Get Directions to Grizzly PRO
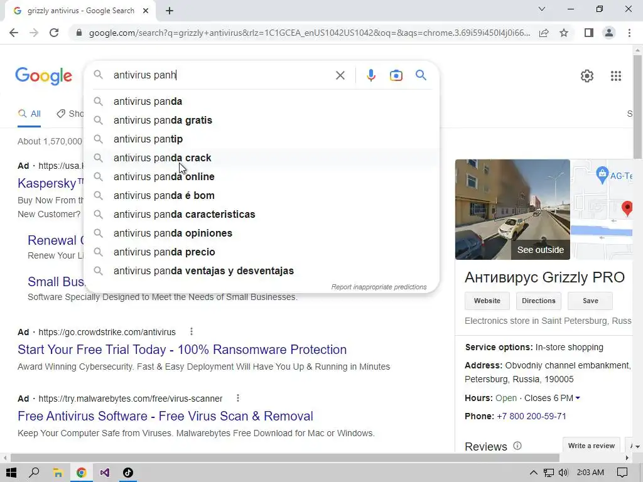The image size is (643, 482). coord(538,301)
